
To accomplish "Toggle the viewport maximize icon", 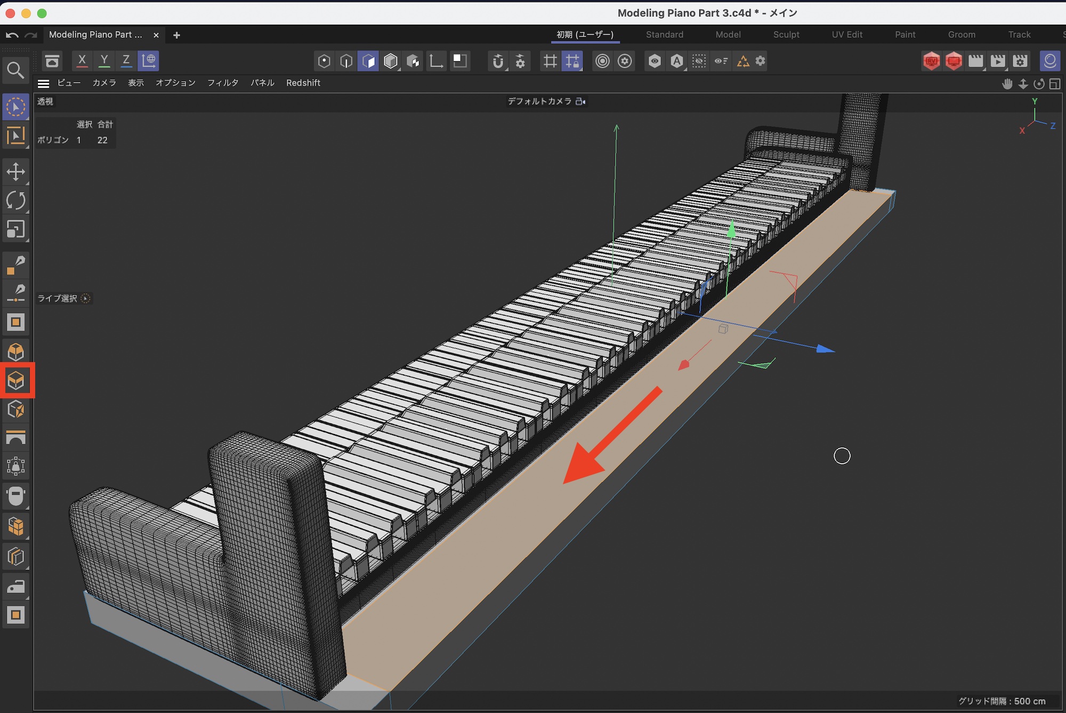I will coord(1054,84).
